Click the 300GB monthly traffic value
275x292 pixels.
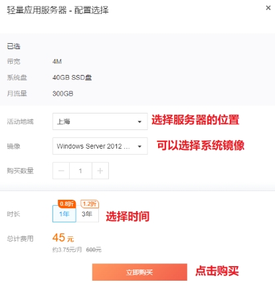coord(63,94)
